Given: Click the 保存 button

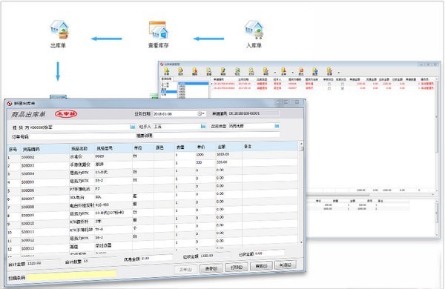Looking at the screenshot, I should click(211, 268).
